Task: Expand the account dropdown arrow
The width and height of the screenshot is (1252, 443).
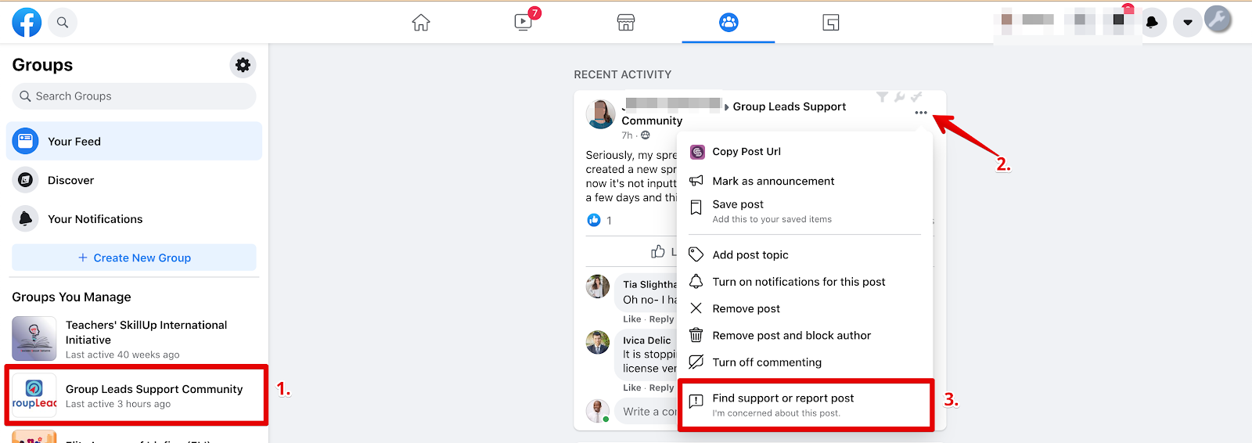Action: click(1188, 23)
